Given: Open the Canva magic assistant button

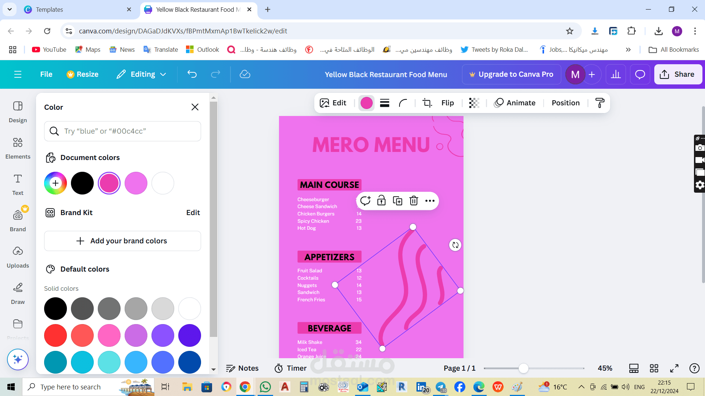Looking at the screenshot, I should [18, 359].
